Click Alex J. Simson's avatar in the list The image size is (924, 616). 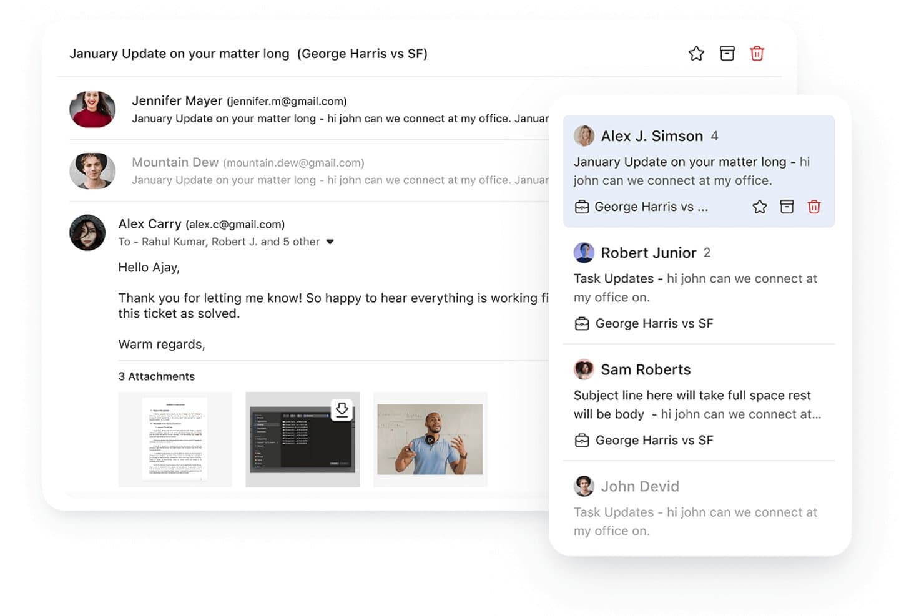(x=584, y=135)
